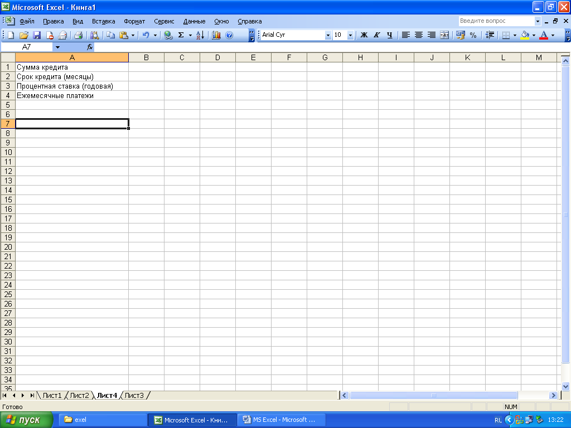571x428 pixels.
Task: Click the Введите вопрос help input field
Action: pyautogui.click(x=496, y=21)
